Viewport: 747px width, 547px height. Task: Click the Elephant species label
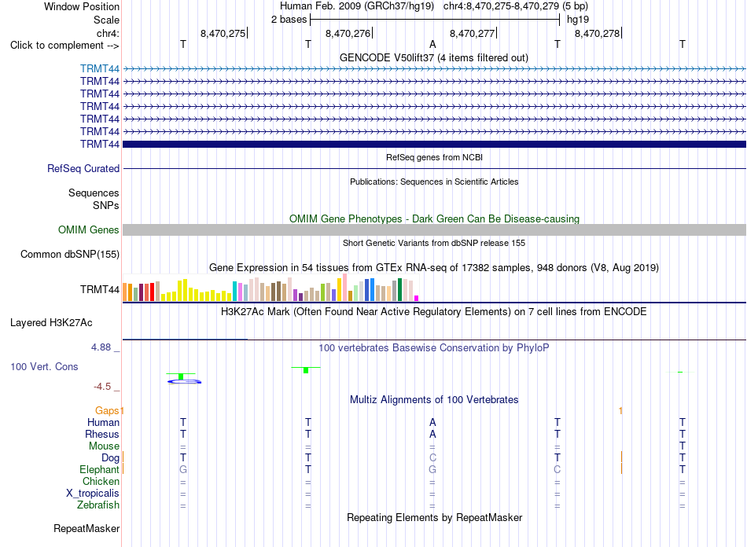pos(99,469)
